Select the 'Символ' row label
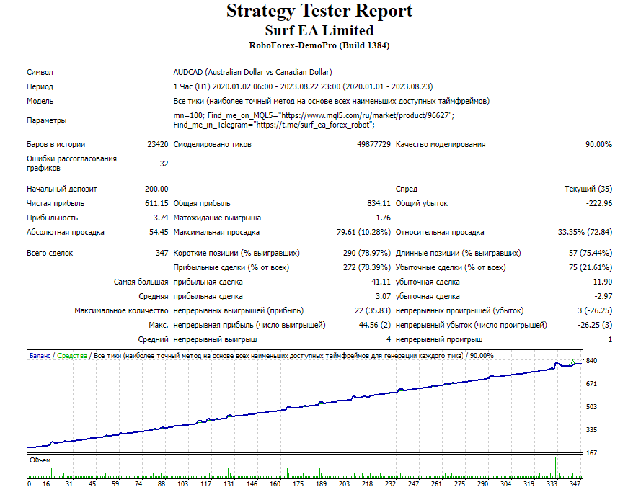This screenshot has height=492, width=628. [x=40, y=73]
